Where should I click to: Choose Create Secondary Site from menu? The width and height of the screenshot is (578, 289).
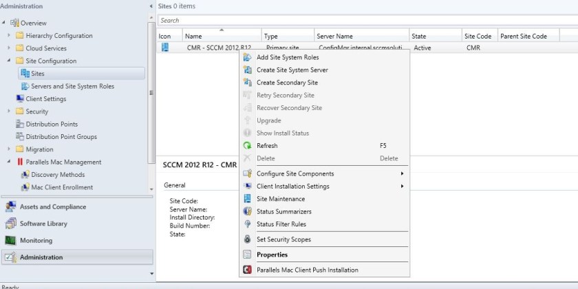287,83
